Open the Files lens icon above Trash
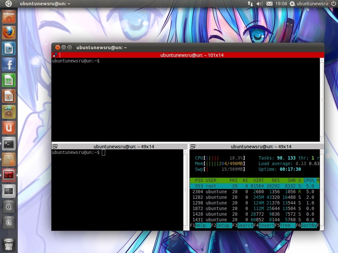Image resolution: width=338 pixels, height=253 pixels. pyautogui.click(x=9, y=223)
